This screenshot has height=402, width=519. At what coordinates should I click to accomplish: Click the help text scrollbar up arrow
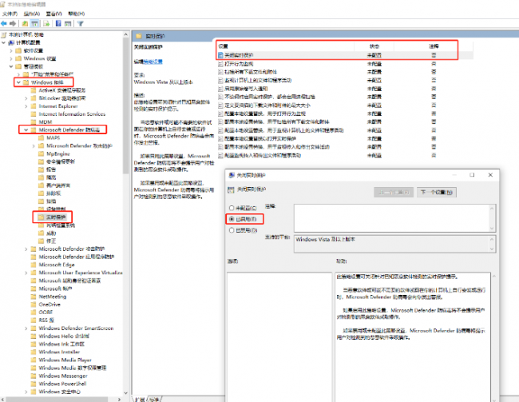(x=494, y=276)
